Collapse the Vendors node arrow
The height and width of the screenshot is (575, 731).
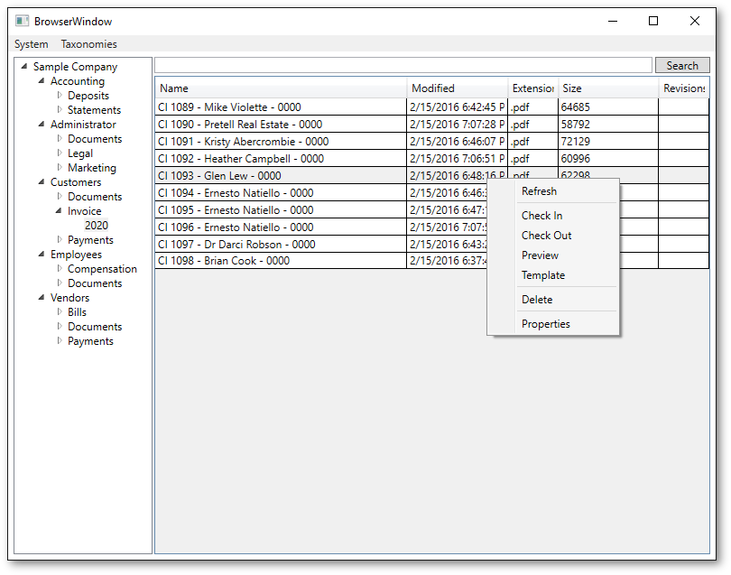(x=42, y=298)
